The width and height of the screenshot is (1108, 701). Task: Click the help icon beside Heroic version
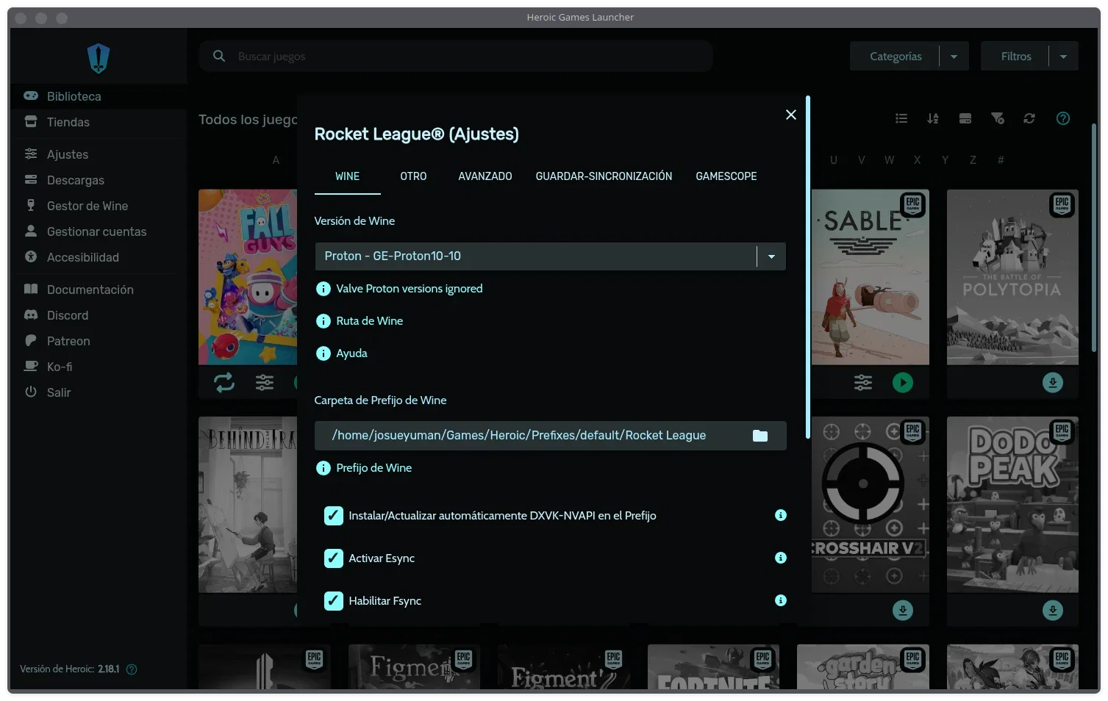(x=132, y=669)
